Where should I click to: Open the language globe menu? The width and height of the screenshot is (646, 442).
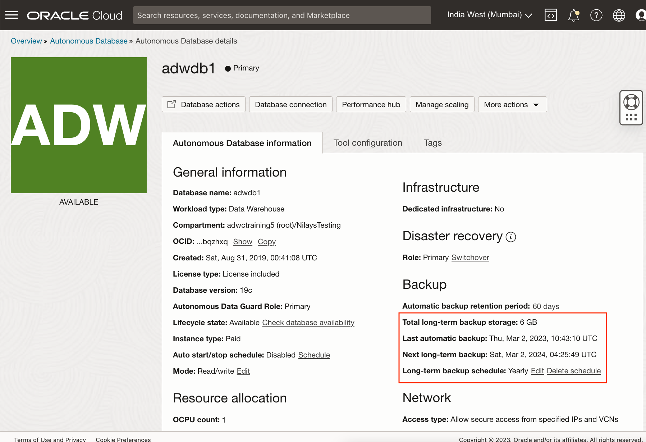(619, 15)
